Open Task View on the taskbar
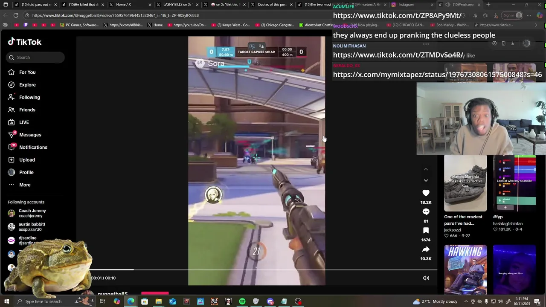This screenshot has height=307, width=546. (102, 301)
